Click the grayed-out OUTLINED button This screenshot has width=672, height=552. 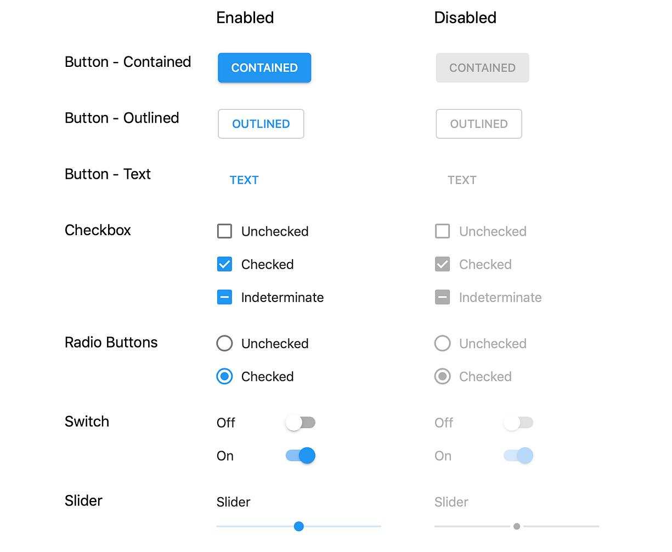pos(479,124)
